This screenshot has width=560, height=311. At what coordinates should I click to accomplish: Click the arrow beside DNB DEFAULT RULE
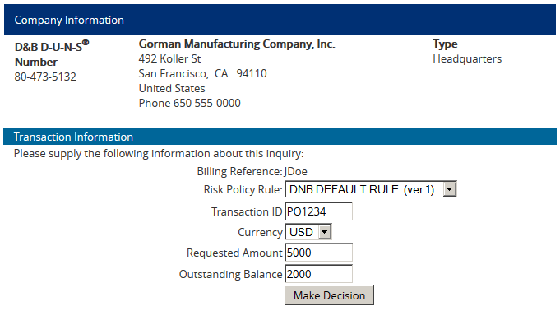click(x=449, y=189)
